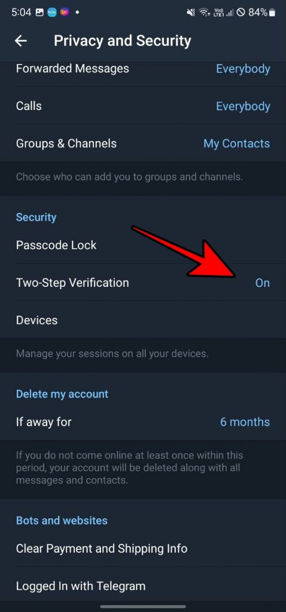Open the Devices sessions entry
The image size is (286, 612).
(x=143, y=320)
